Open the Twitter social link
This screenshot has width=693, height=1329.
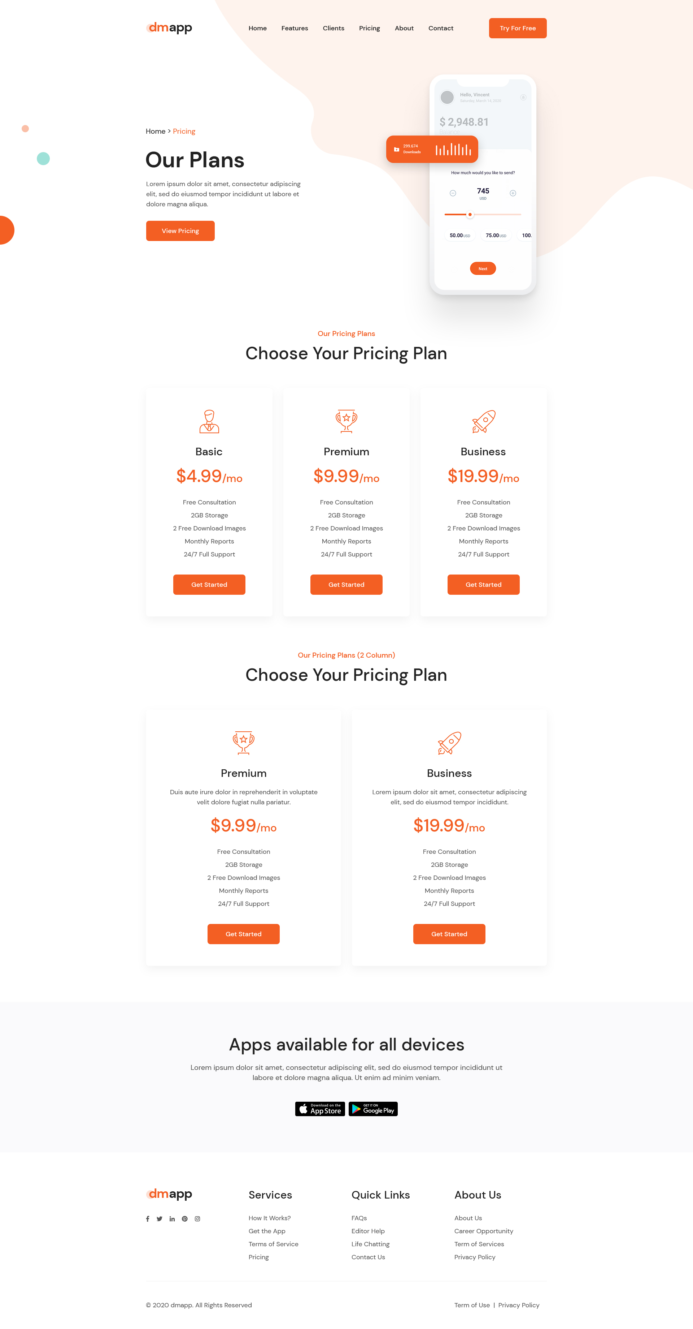[x=160, y=1218]
